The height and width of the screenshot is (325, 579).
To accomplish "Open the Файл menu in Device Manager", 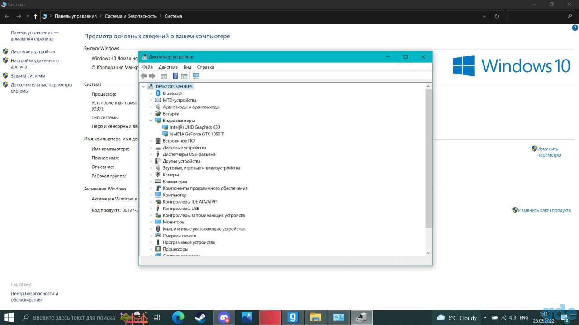I will coord(147,67).
